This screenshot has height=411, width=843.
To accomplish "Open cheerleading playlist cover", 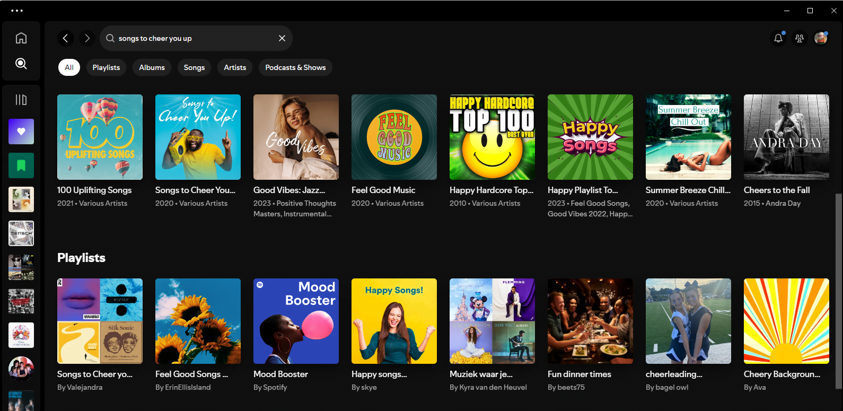I will 688,321.
